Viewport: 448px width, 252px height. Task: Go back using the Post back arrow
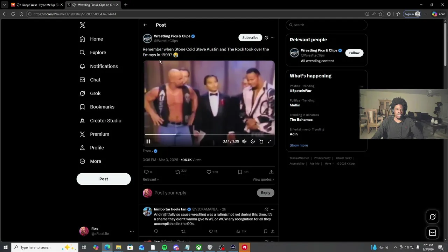[x=145, y=25]
